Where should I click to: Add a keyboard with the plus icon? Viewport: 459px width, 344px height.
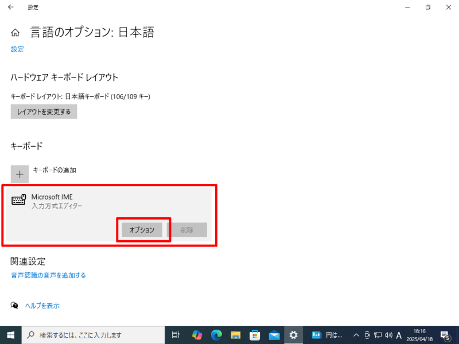click(20, 174)
